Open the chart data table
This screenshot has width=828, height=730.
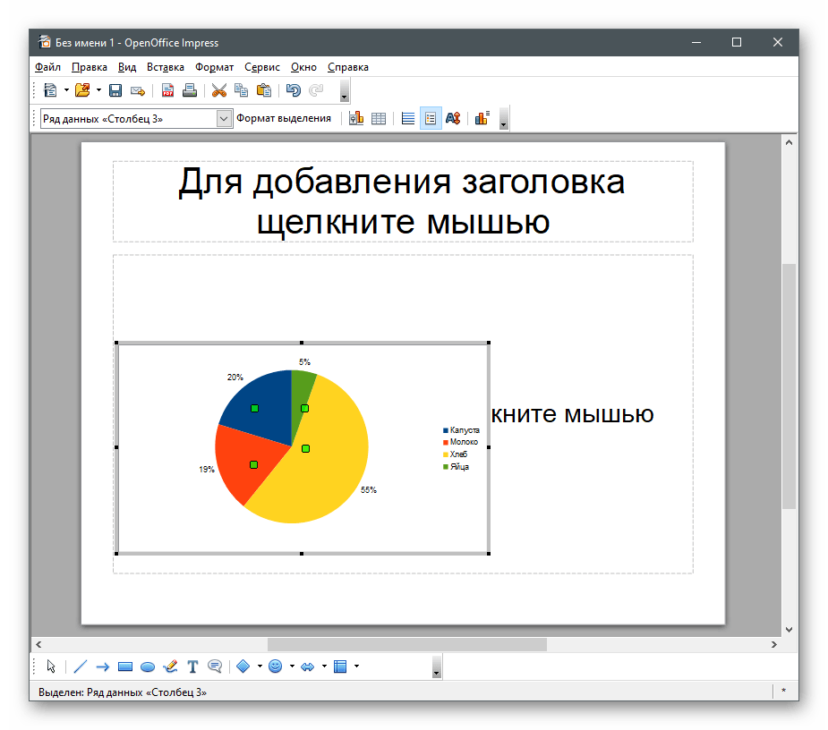point(379,118)
